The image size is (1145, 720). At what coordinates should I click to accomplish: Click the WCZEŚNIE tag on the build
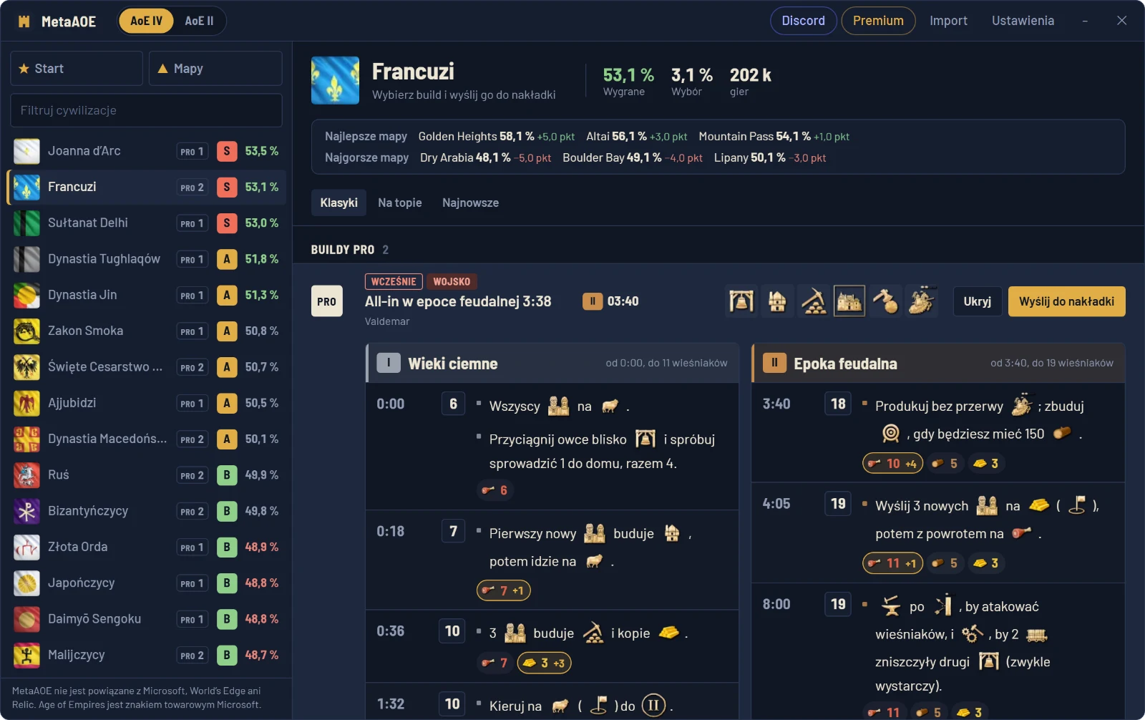coord(394,282)
